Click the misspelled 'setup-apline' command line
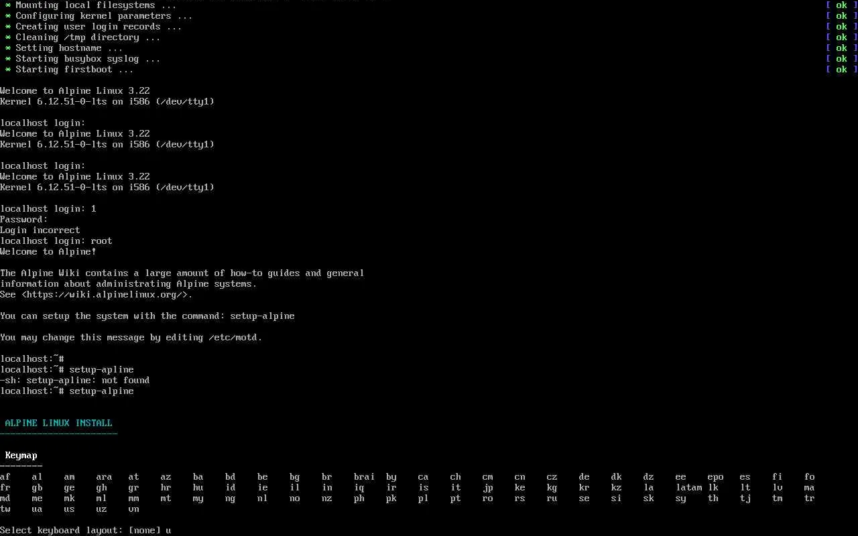This screenshot has width=858, height=536. coord(67,369)
